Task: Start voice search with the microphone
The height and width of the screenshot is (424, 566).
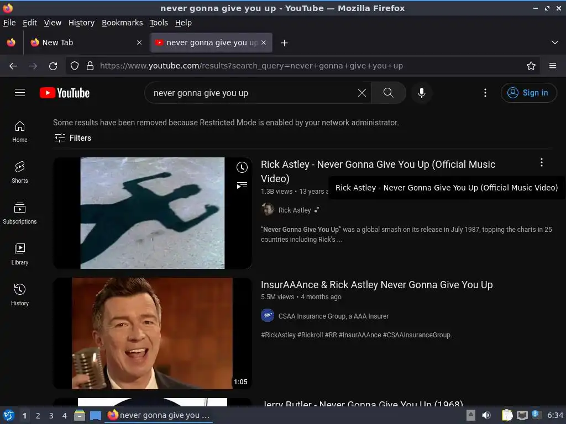Action: 421,93
